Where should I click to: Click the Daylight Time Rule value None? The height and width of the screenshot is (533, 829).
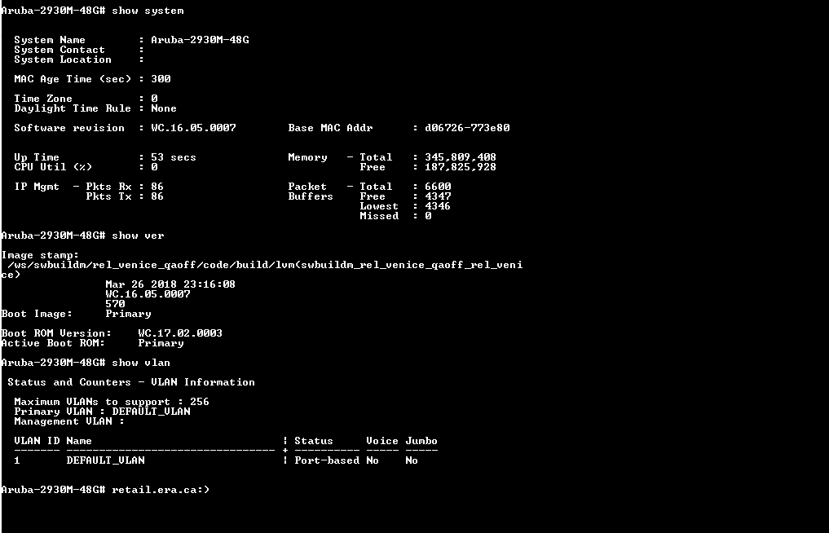click(164, 108)
